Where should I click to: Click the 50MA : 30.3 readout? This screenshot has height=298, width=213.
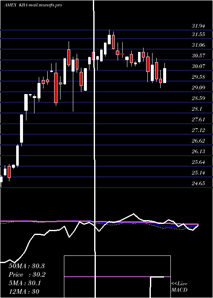pyautogui.click(x=26, y=266)
